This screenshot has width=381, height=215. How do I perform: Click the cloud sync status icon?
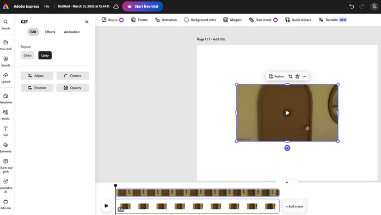coord(116,7)
